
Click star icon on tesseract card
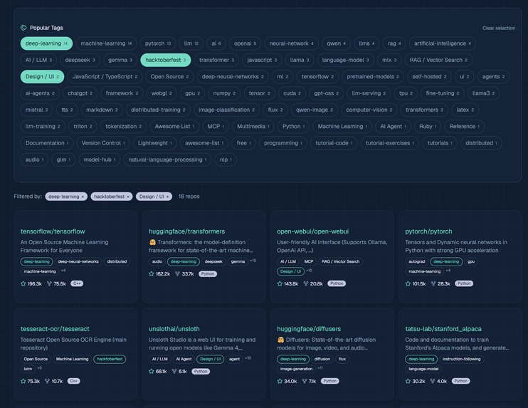pyautogui.click(x=23, y=381)
